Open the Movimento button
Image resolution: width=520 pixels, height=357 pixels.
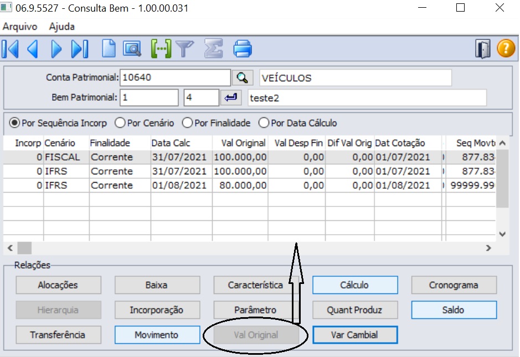(x=157, y=335)
